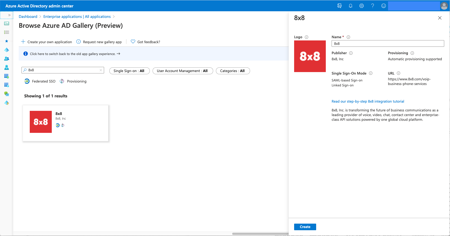Image resolution: width=450 pixels, height=236 pixels.
Task: Focus the gallery search field
Action: [x=63, y=70]
